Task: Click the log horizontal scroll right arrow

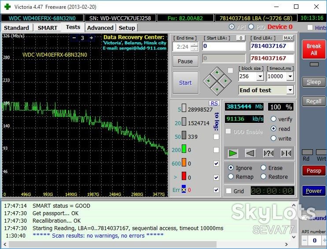Action: [x=287, y=244]
